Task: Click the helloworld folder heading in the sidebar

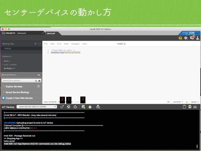Action: click(7, 56)
